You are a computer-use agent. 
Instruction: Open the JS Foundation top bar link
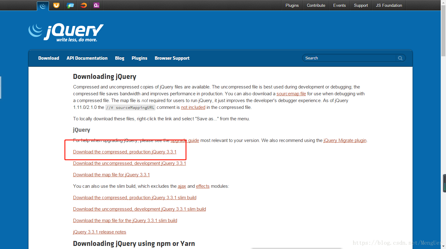click(389, 5)
